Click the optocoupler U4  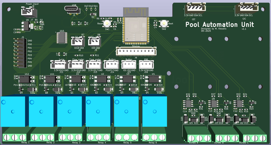(x=153, y=79)
